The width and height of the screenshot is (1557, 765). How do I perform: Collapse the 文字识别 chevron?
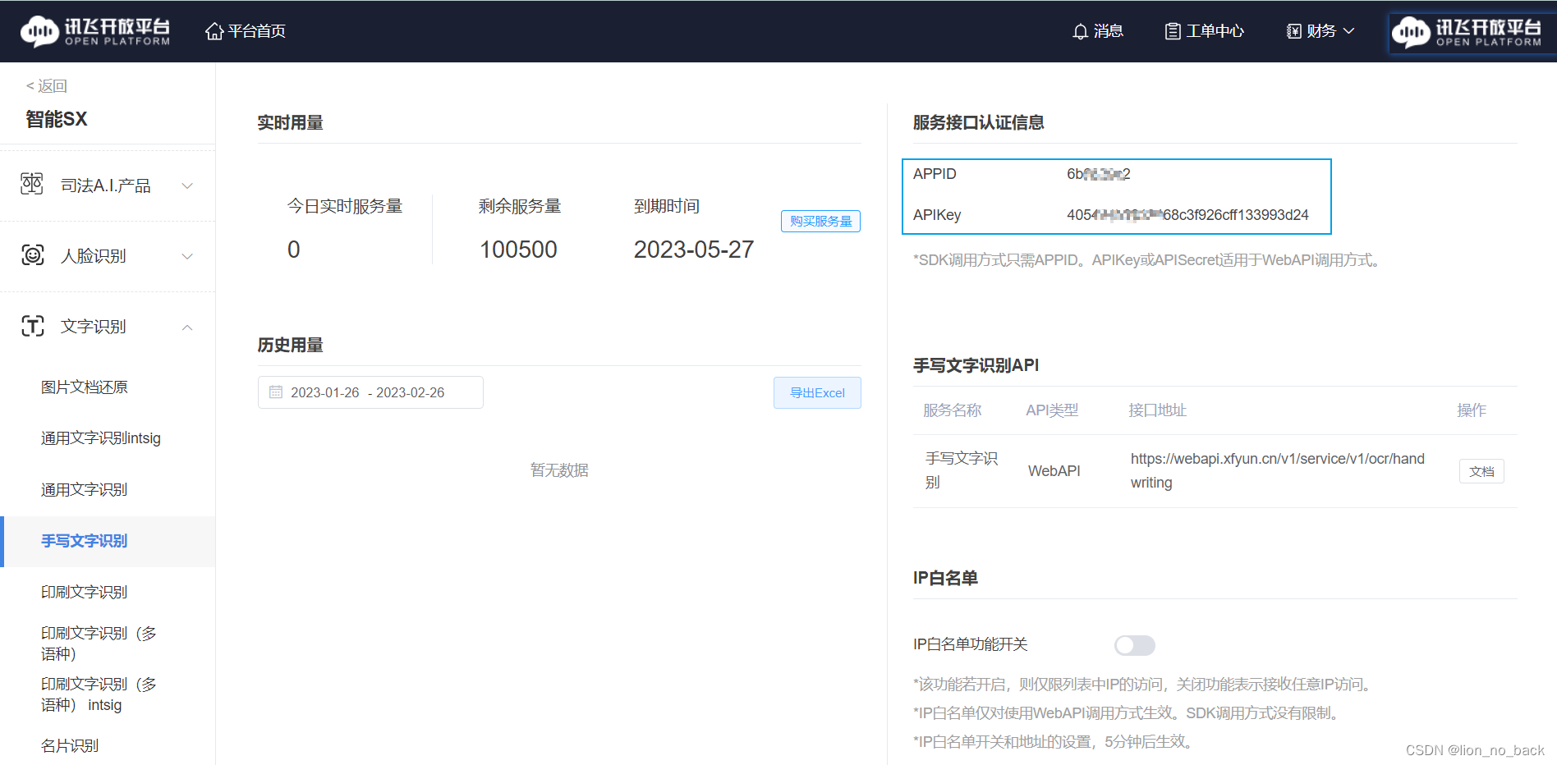pos(187,327)
